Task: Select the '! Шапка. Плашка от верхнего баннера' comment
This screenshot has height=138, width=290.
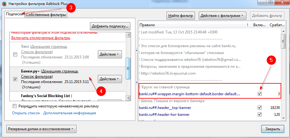Action: pos(209,101)
